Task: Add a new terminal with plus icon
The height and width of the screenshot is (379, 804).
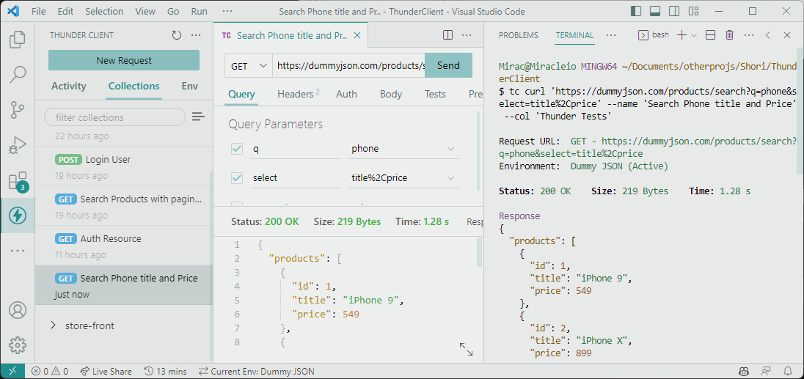Action: 681,35
